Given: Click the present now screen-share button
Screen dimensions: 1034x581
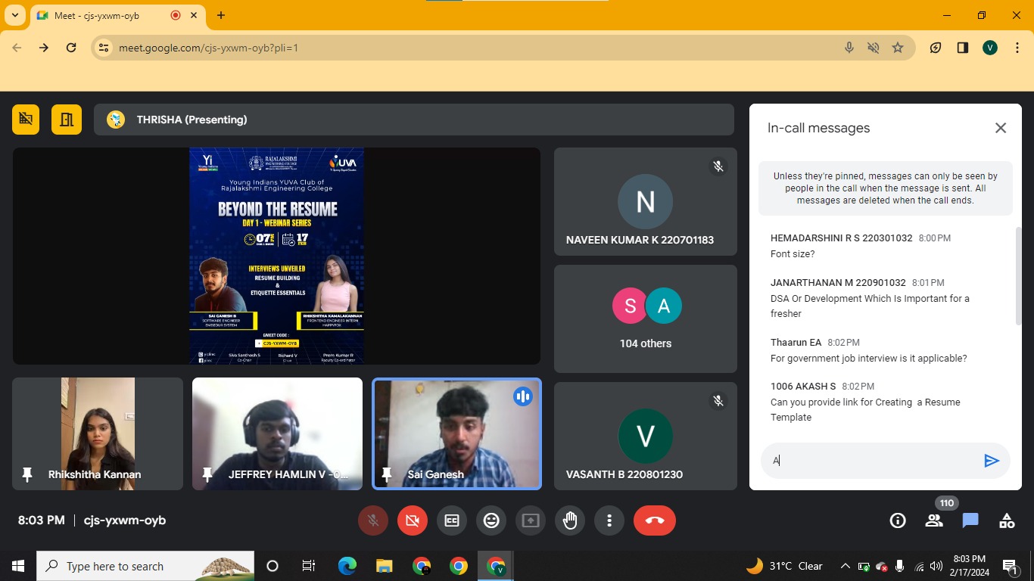Looking at the screenshot, I should (531, 520).
